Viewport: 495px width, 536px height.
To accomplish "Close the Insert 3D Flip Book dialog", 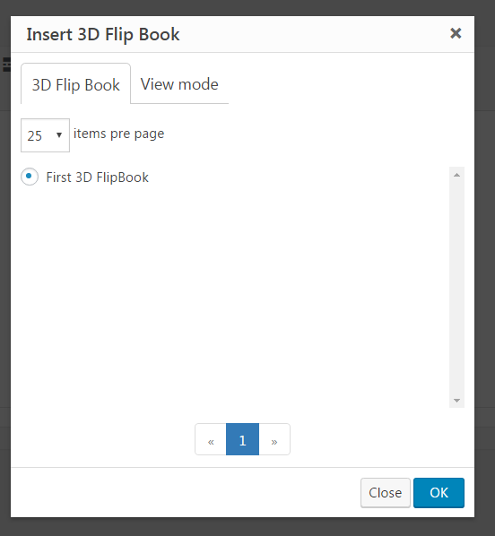I will pyautogui.click(x=456, y=33).
